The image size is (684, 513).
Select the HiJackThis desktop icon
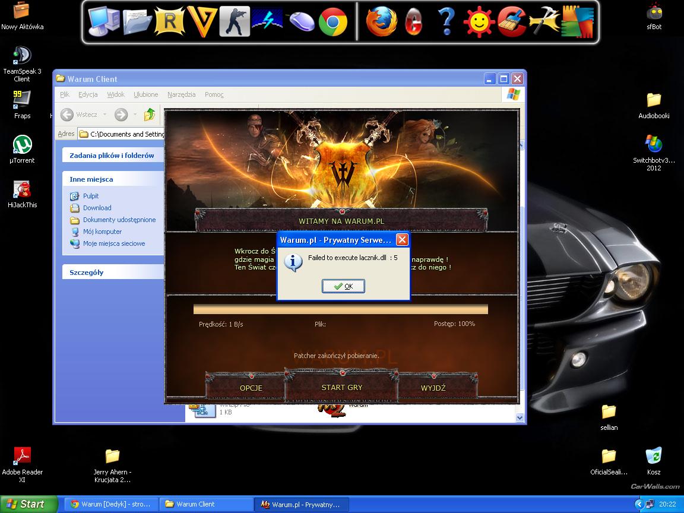tap(22, 194)
